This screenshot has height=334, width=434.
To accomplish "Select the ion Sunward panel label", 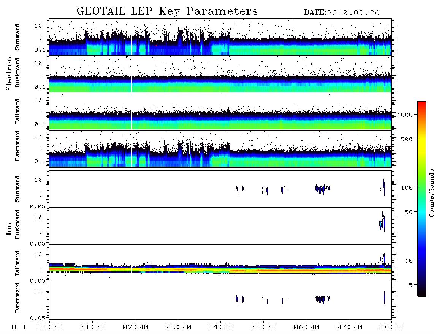I will point(17,189).
